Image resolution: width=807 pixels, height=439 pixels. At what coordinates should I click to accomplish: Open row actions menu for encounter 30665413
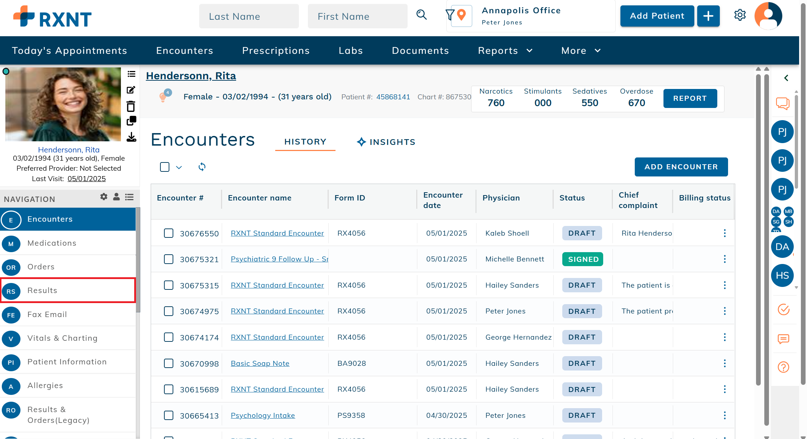[x=724, y=415]
